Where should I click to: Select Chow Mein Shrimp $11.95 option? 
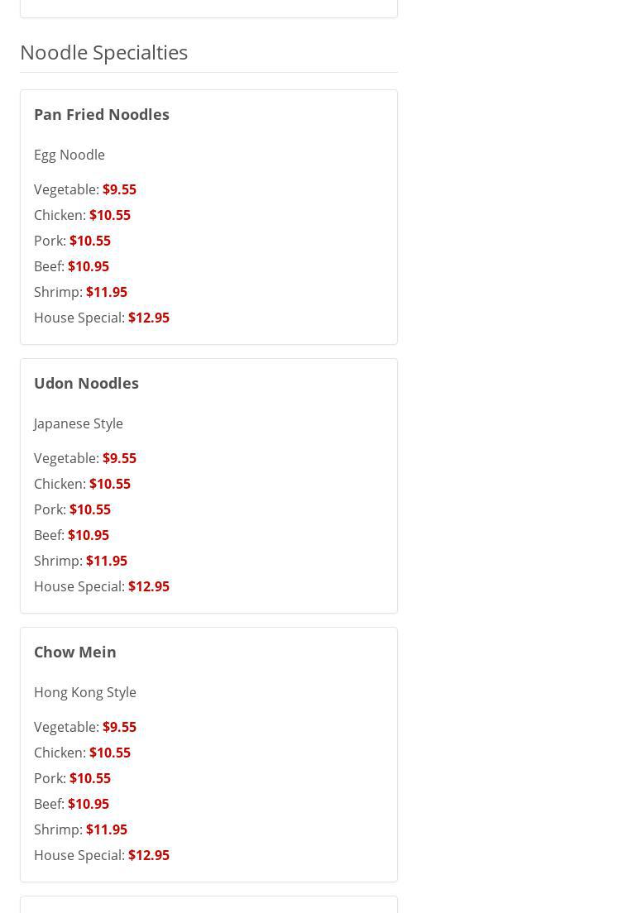click(x=80, y=829)
